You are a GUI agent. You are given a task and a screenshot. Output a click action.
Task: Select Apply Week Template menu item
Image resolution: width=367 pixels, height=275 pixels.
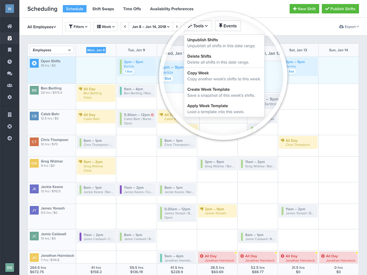pos(224,109)
